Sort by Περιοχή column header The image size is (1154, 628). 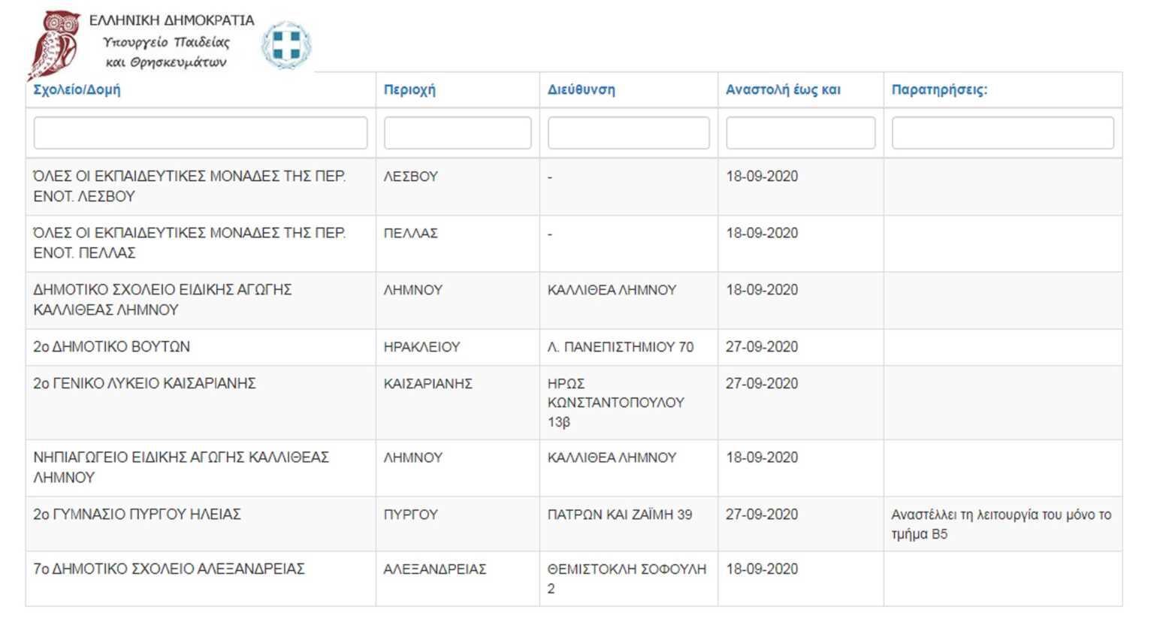(409, 89)
